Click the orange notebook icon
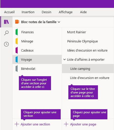This screenshot has height=130, width=114. (x=17, y=22)
